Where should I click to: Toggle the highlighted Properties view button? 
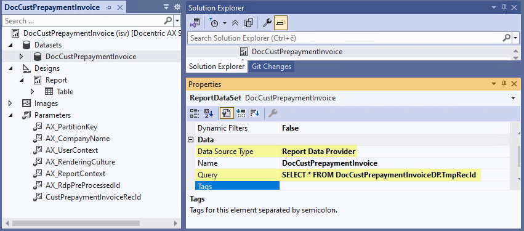pyautogui.click(x=226, y=113)
